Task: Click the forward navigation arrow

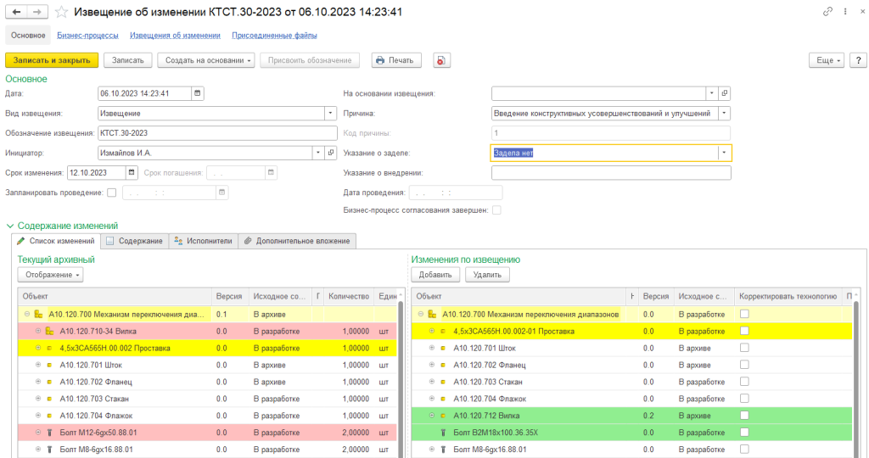Action: click(x=36, y=12)
